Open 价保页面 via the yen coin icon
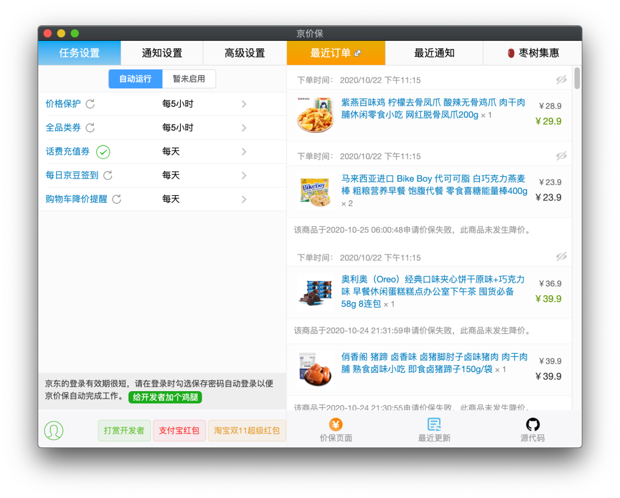Image resolution: width=620 pixels, height=498 pixels. click(336, 424)
